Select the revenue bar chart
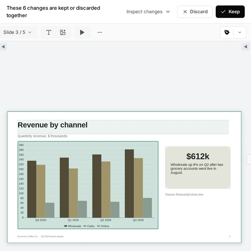 coord(88,185)
